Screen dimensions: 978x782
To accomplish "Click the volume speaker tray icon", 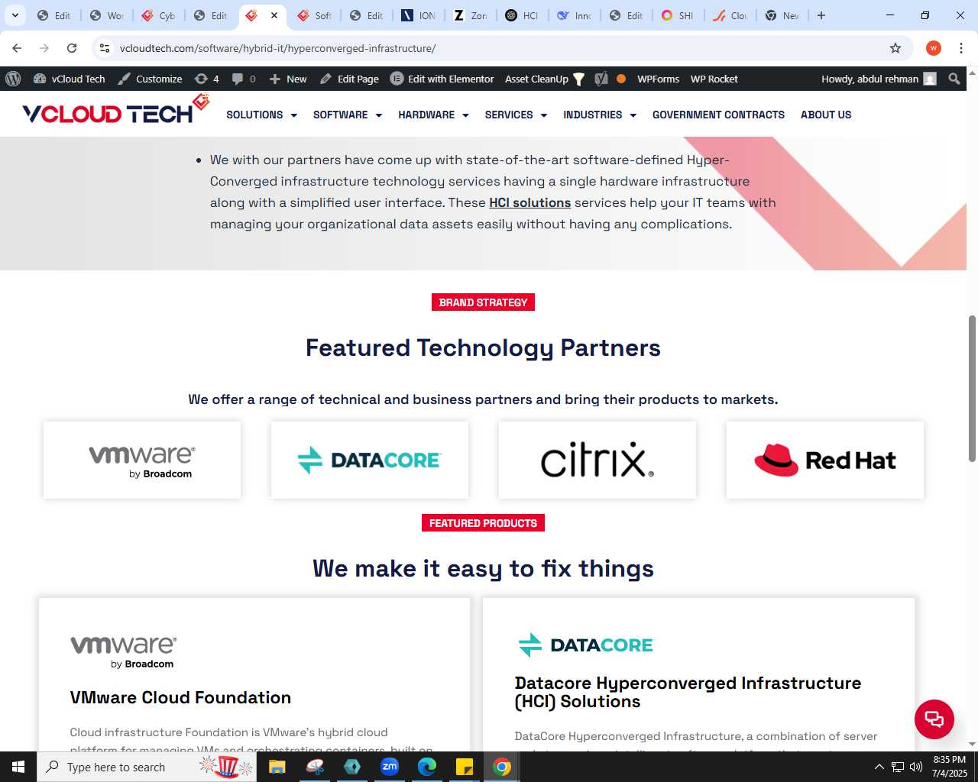I will (916, 767).
